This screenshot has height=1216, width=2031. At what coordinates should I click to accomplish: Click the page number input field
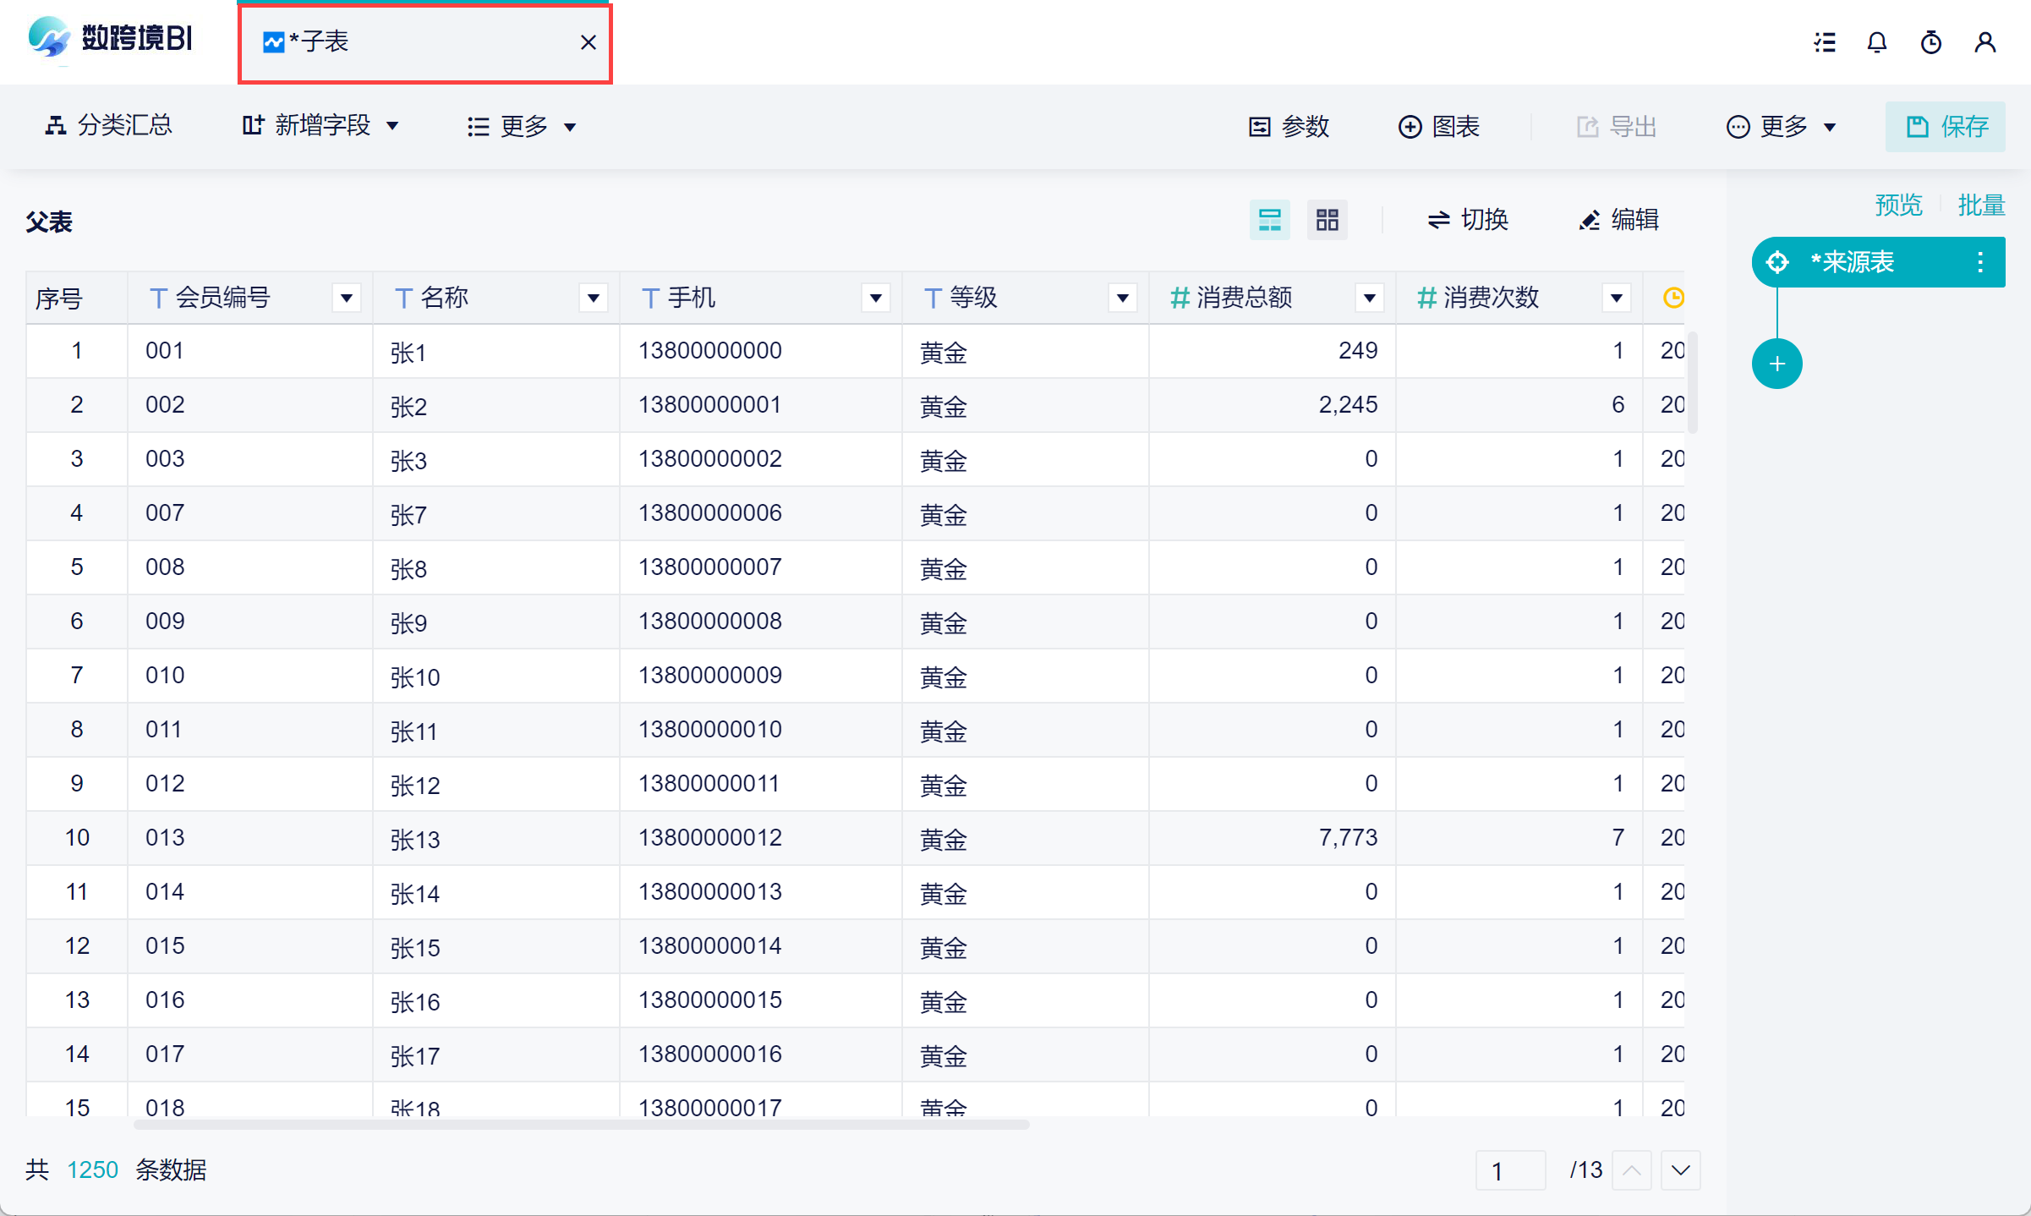pos(1510,1170)
